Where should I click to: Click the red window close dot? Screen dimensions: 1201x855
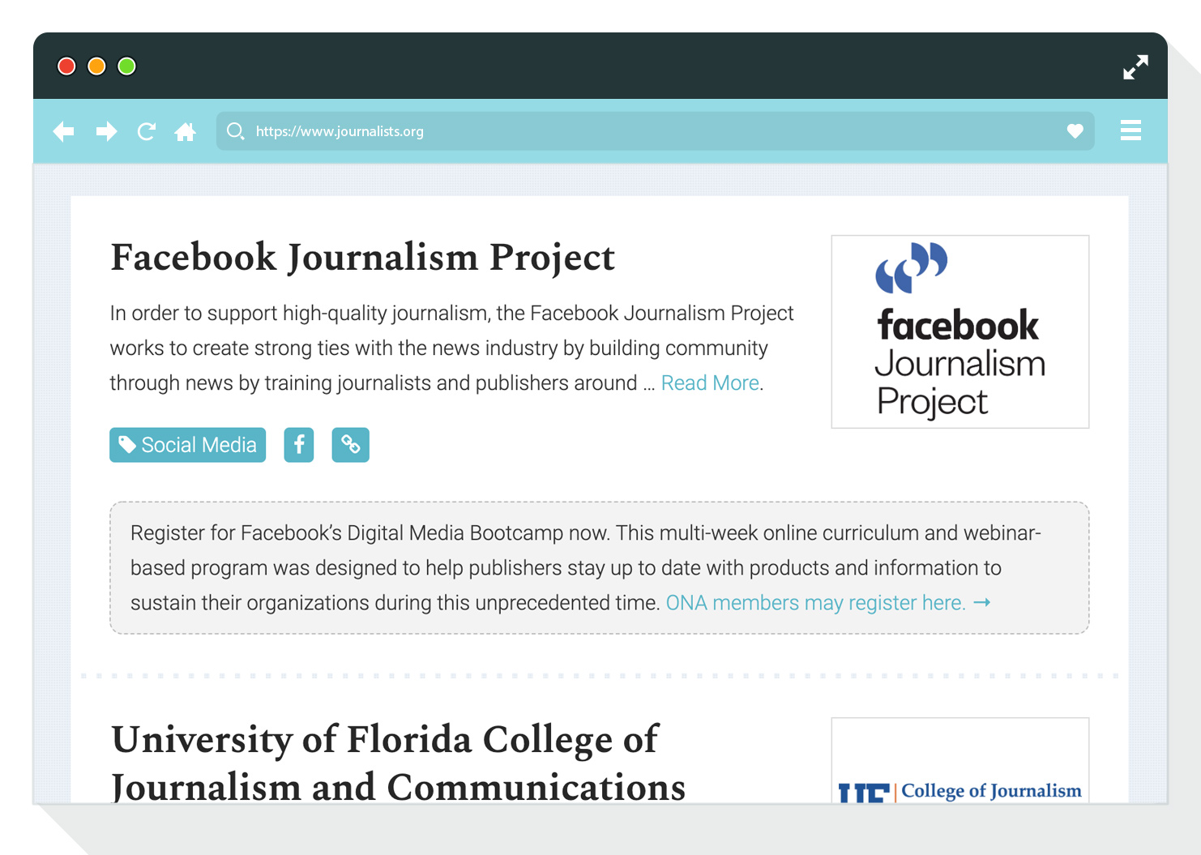point(66,66)
